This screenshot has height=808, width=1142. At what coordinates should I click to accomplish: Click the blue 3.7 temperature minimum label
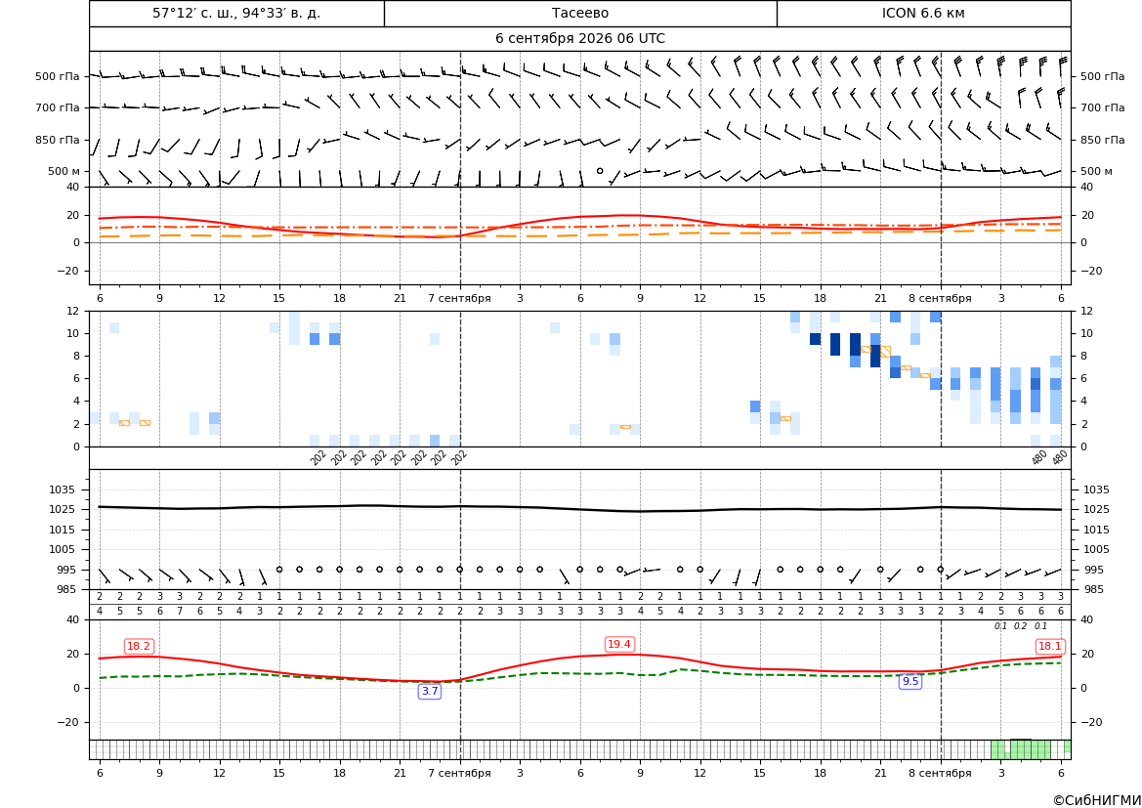pos(430,691)
